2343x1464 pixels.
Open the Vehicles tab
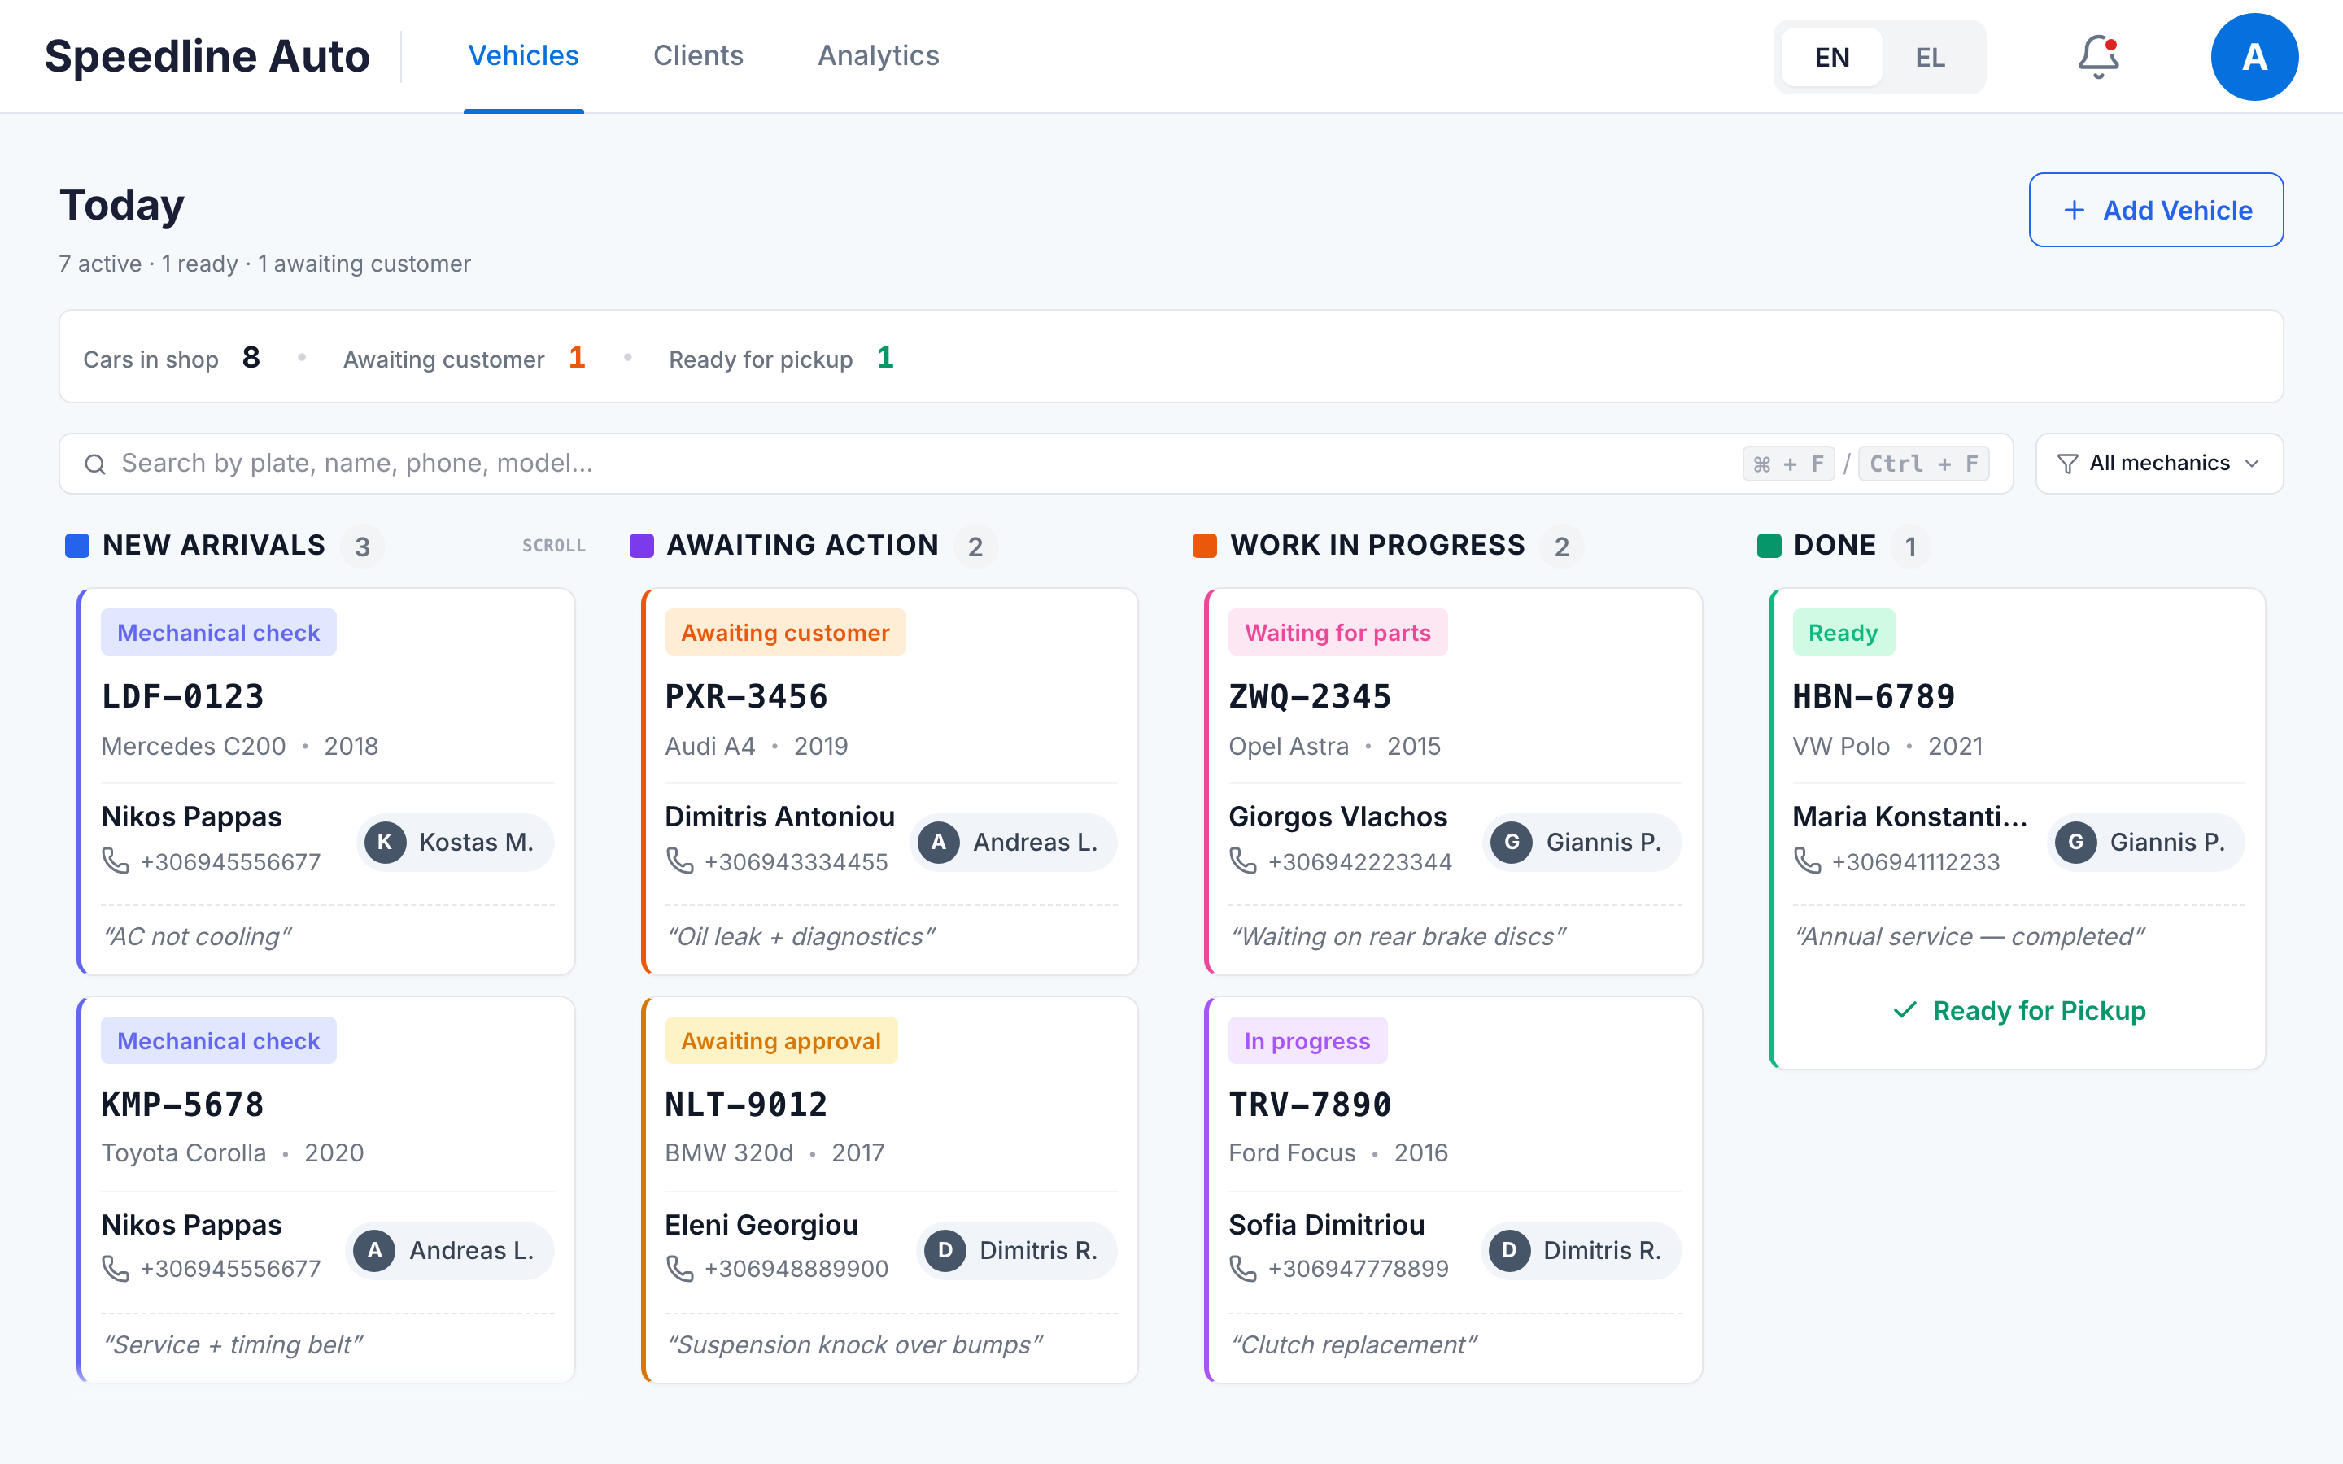(524, 56)
